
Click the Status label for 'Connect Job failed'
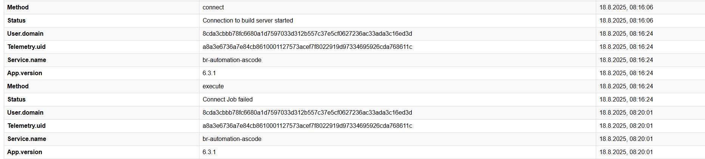click(17, 100)
